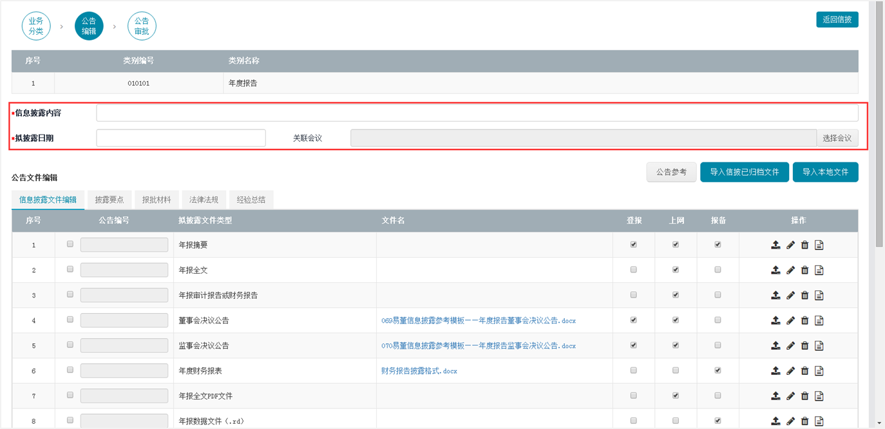Open document icon in 年报摘要 row
The height and width of the screenshot is (429, 885).
point(819,245)
